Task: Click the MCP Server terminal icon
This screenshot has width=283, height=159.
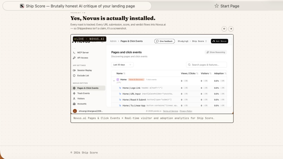Action: pyautogui.click(x=74, y=53)
